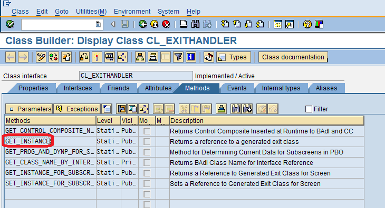
Task: Click the Active/Inactive toggle icon
Action: [54, 57]
